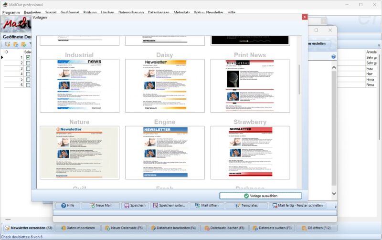This screenshot has width=382, height=240.
Task: Uncheck the selection checkbox for ID 1
Action: 28,57
